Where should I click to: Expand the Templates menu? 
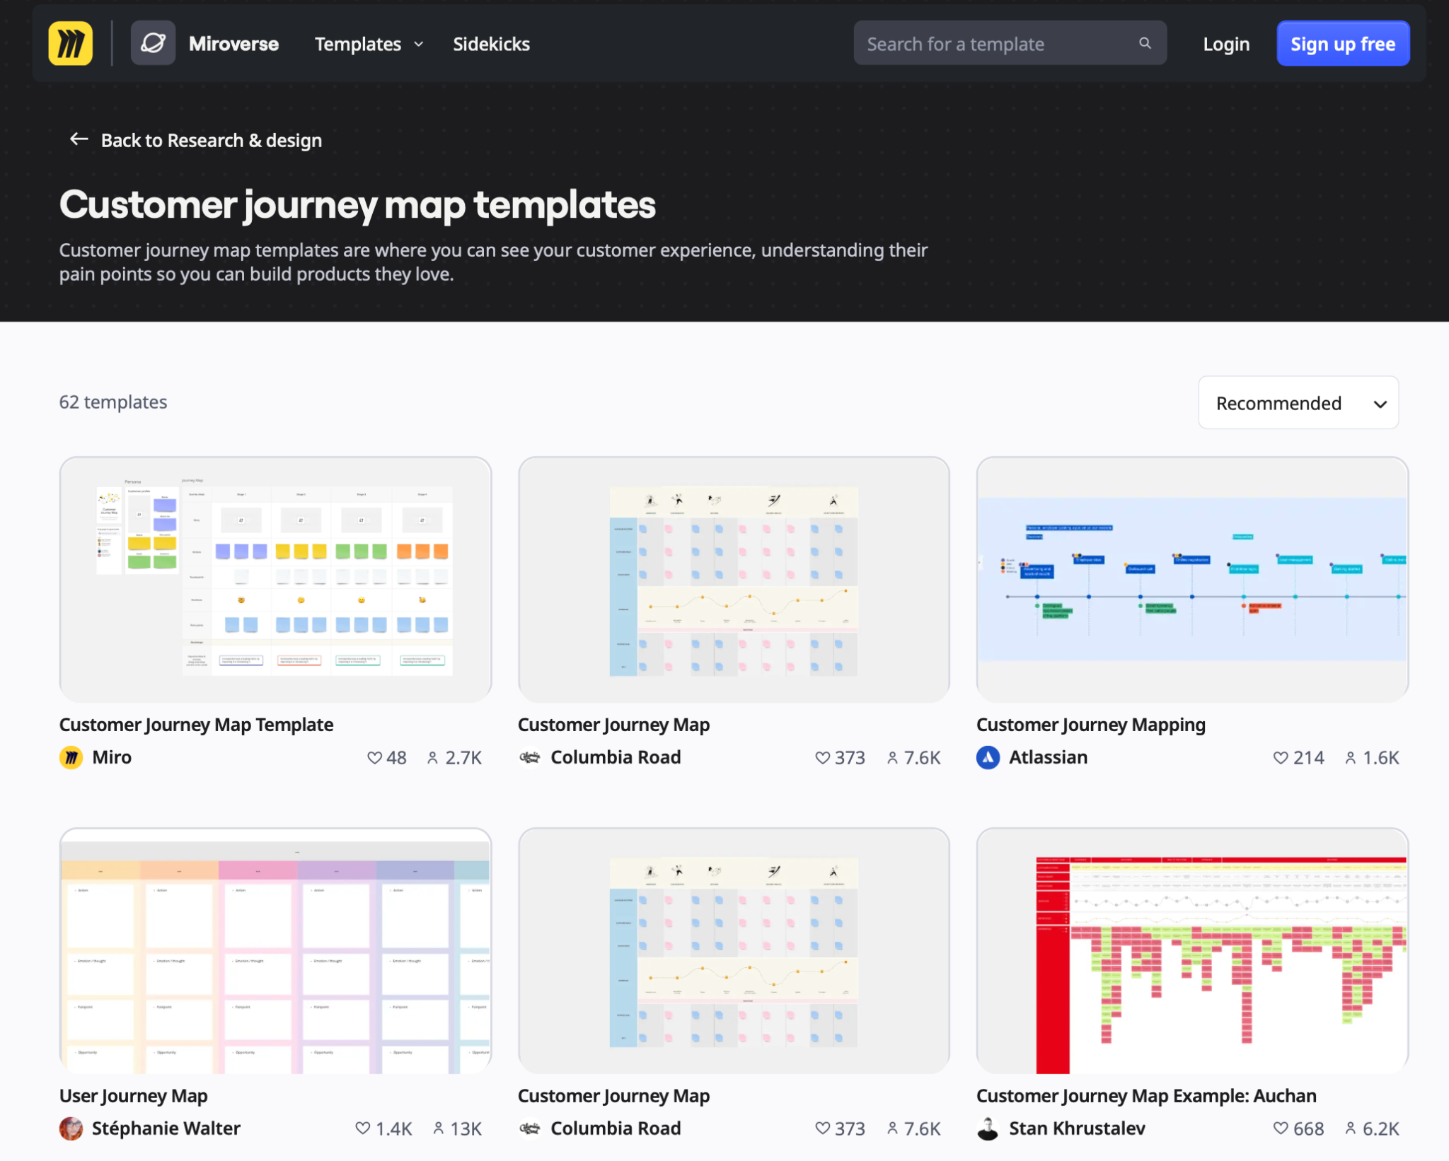pyautogui.click(x=369, y=44)
